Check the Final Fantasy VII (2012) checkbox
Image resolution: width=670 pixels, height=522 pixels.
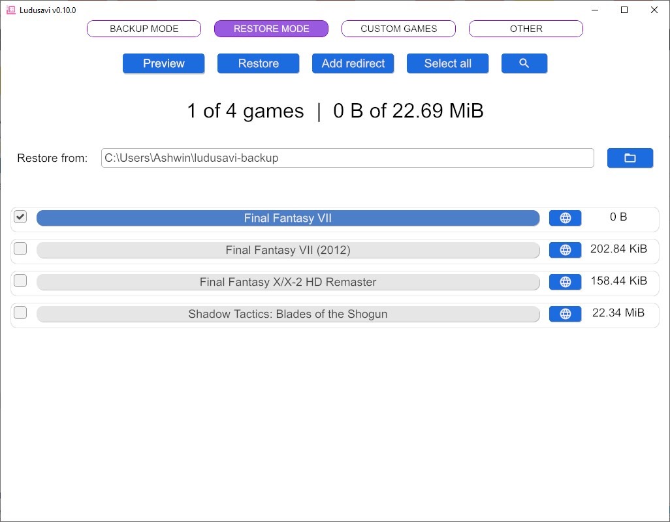20,249
